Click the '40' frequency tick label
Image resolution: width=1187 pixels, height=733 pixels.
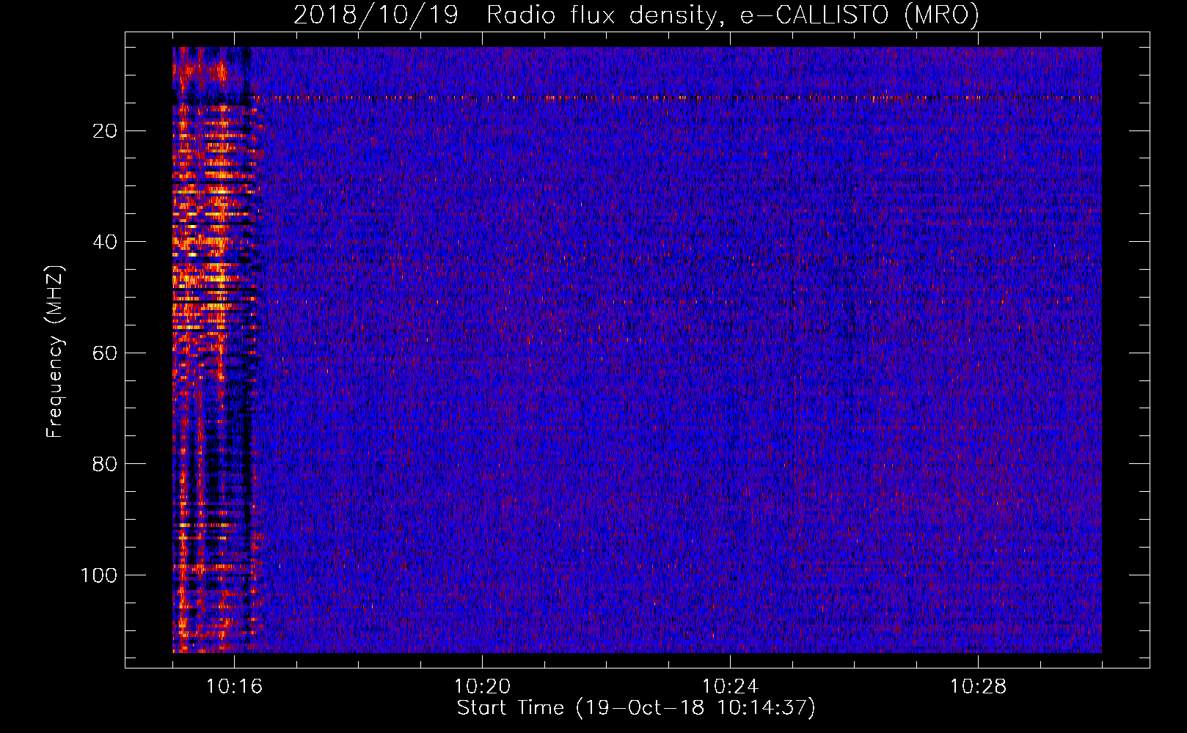[106, 242]
